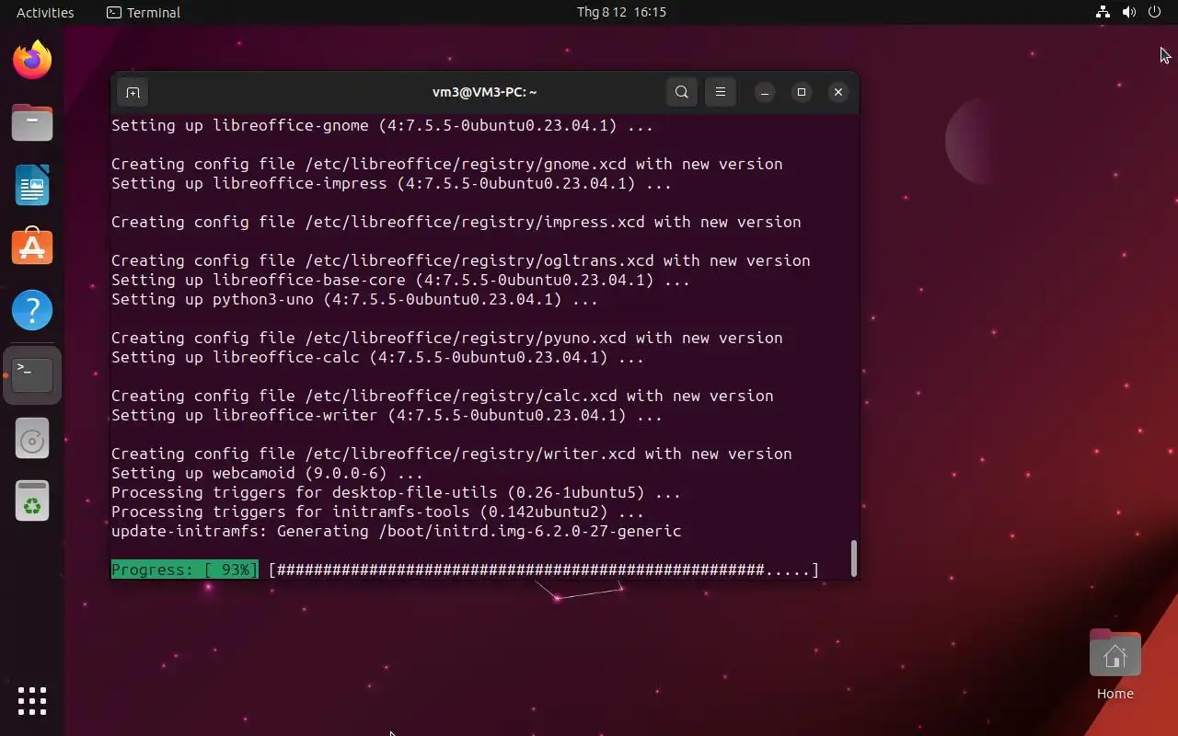Click 'Setting up python3-uno' line
Viewport: 1178px width, 736px height.
tap(354, 299)
